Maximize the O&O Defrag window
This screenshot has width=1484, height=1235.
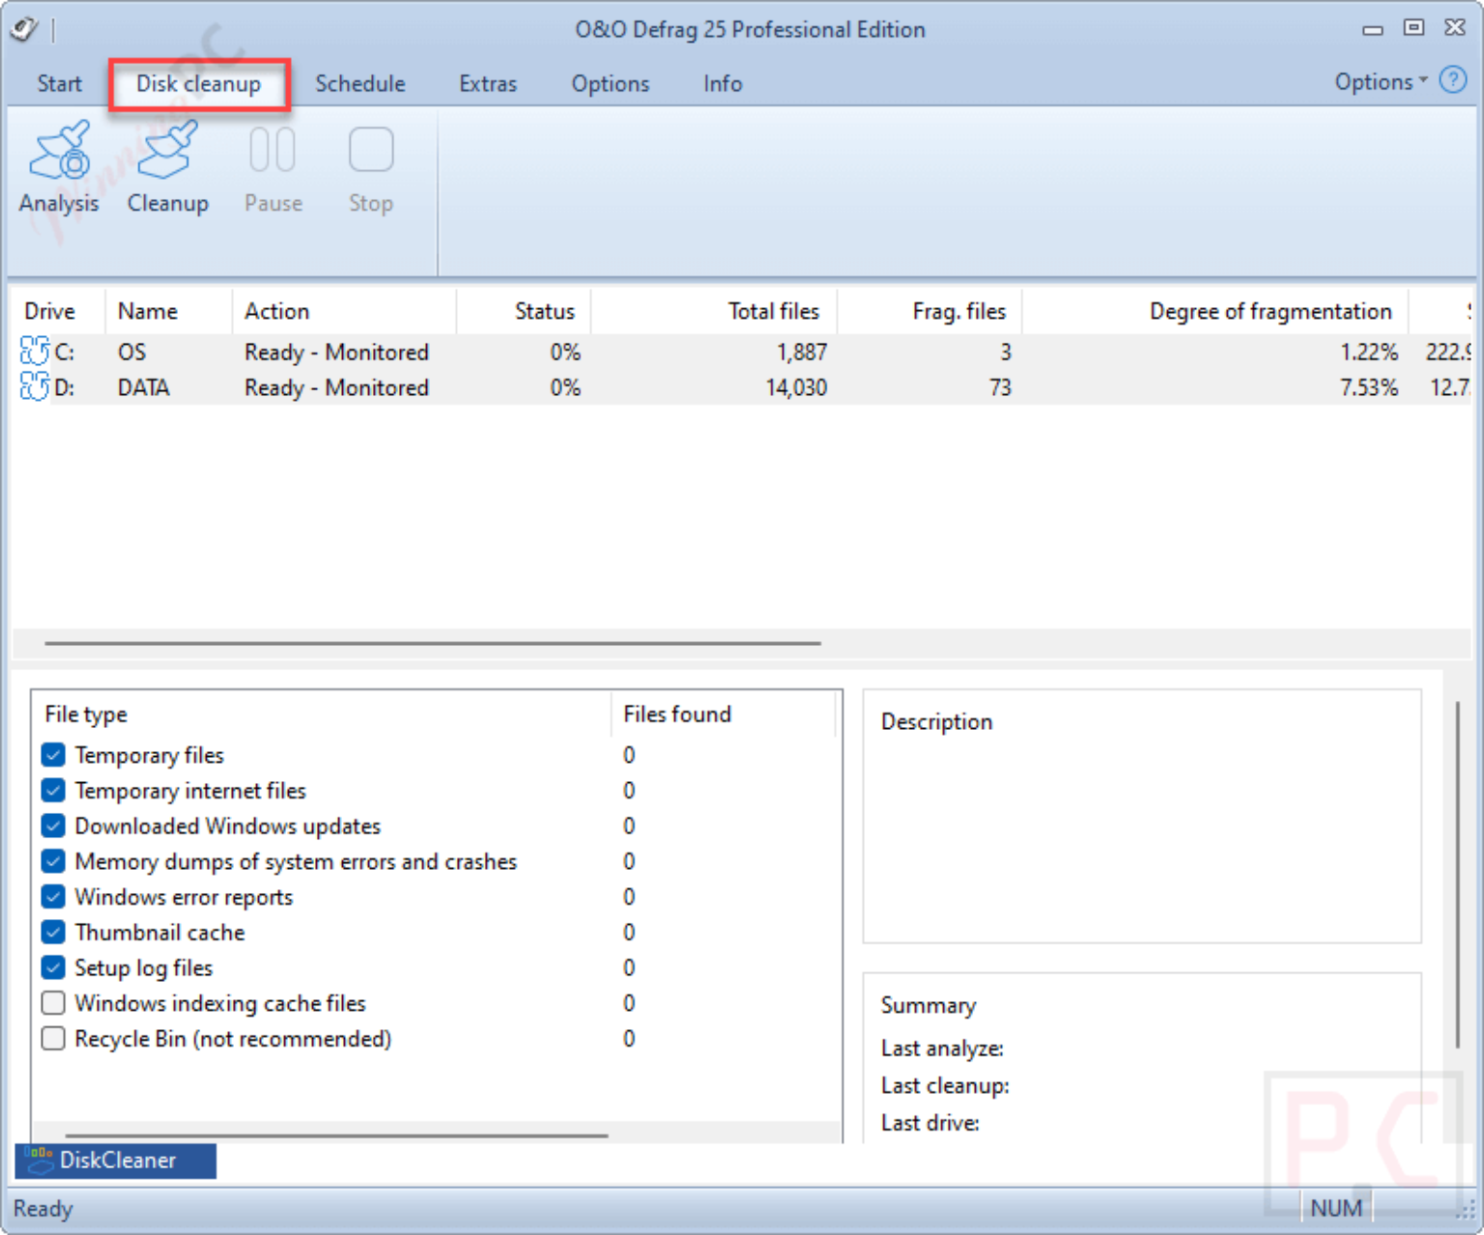point(1413,28)
